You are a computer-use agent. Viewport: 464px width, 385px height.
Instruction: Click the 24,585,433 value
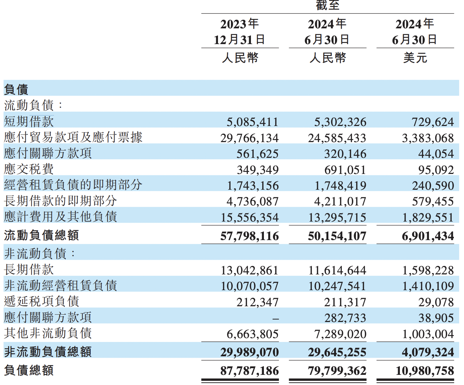pos(337,138)
